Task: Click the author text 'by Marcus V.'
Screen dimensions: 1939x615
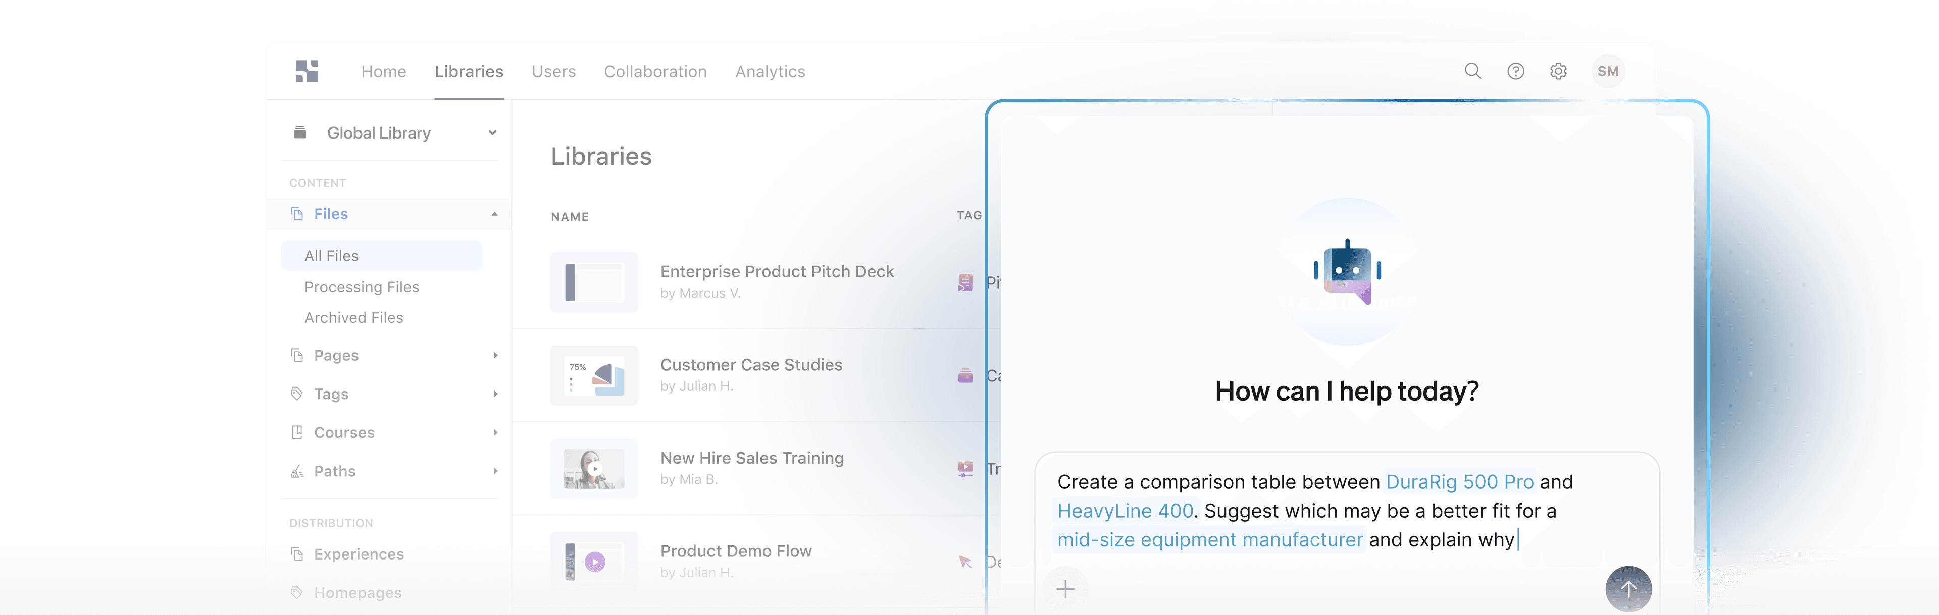Action: click(700, 293)
